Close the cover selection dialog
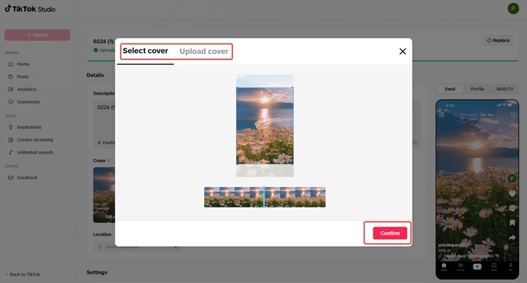 click(x=402, y=51)
